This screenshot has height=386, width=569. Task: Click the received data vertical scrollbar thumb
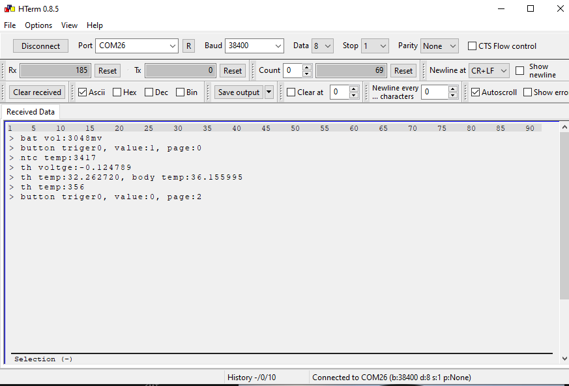click(x=564, y=215)
